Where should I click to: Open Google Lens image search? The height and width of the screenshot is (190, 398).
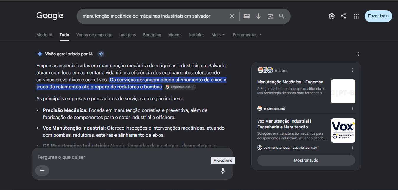(270, 16)
